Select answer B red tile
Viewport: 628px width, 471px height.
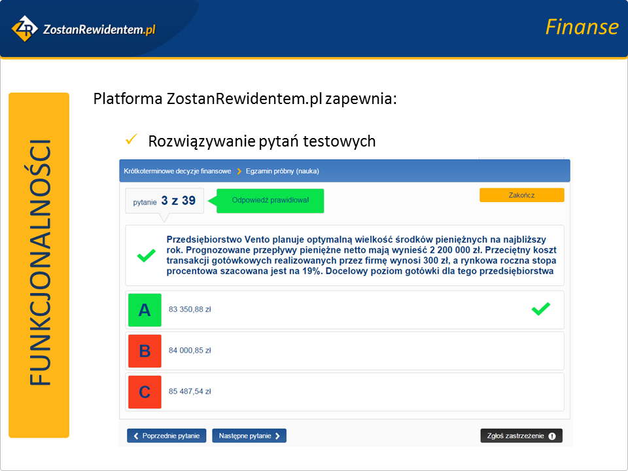coord(145,351)
